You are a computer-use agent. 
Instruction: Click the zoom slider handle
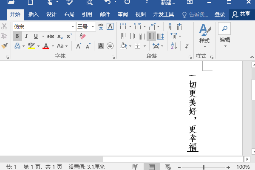(x=204, y=167)
